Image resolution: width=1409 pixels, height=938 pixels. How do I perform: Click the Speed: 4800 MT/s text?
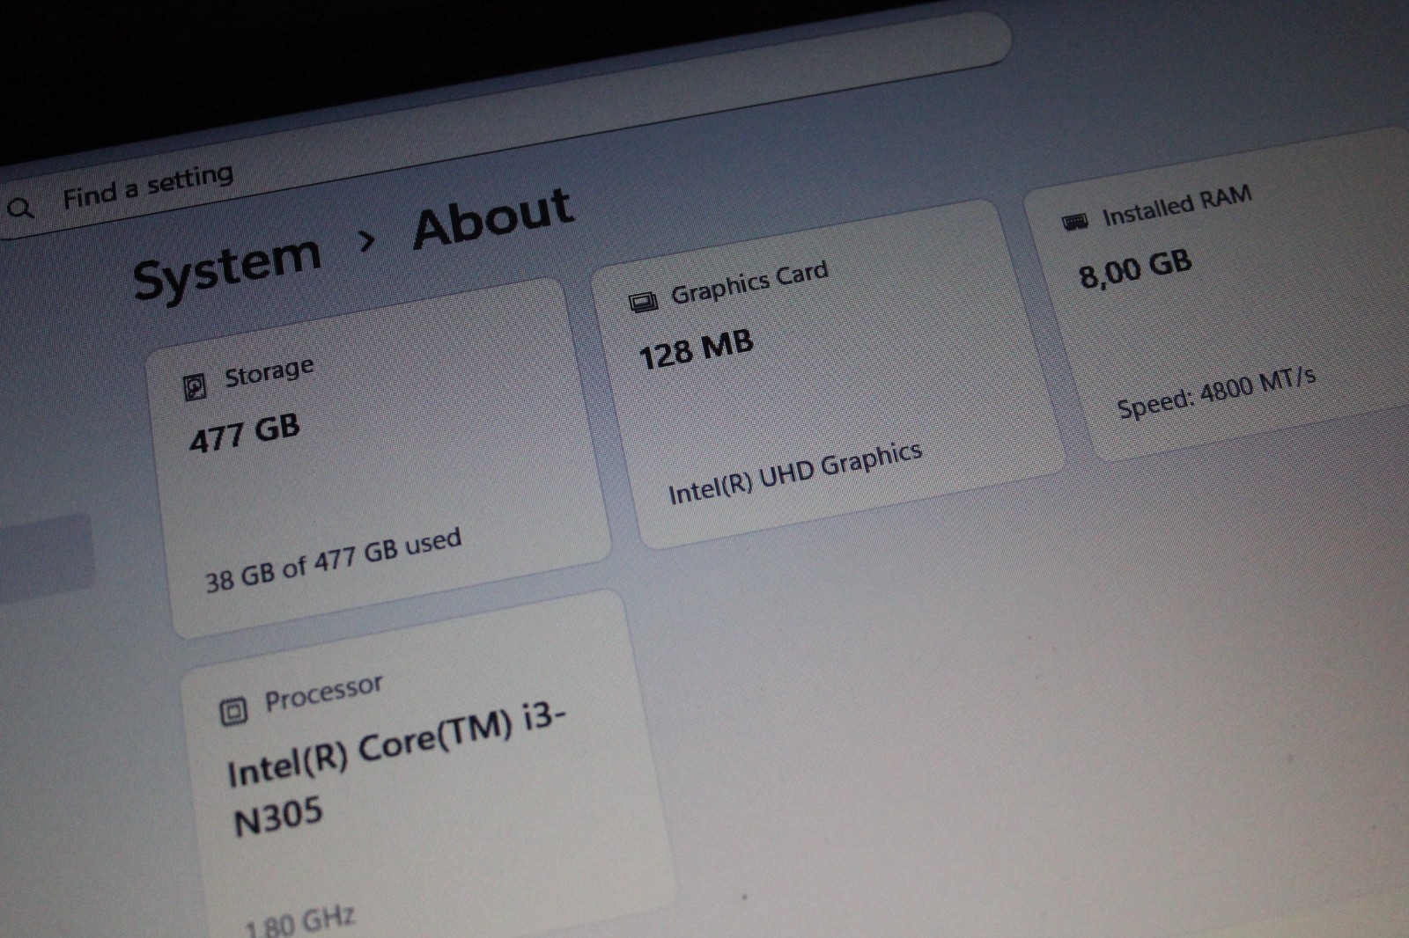[1217, 392]
